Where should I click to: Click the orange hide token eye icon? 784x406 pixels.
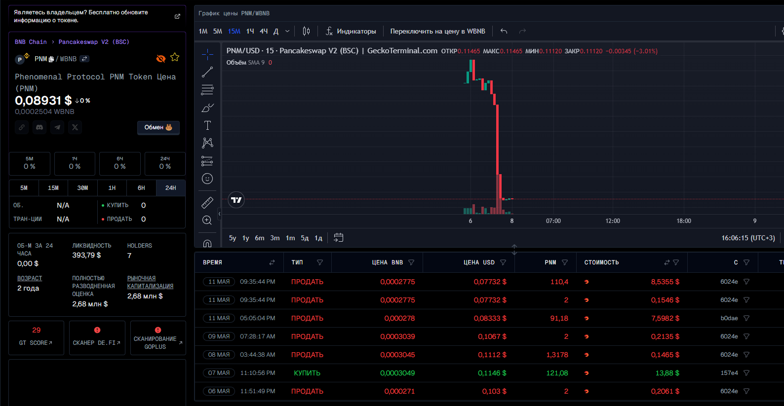click(161, 59)
